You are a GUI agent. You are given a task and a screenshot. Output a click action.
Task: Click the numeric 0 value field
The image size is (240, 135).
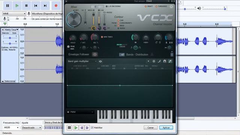point(94,7)
